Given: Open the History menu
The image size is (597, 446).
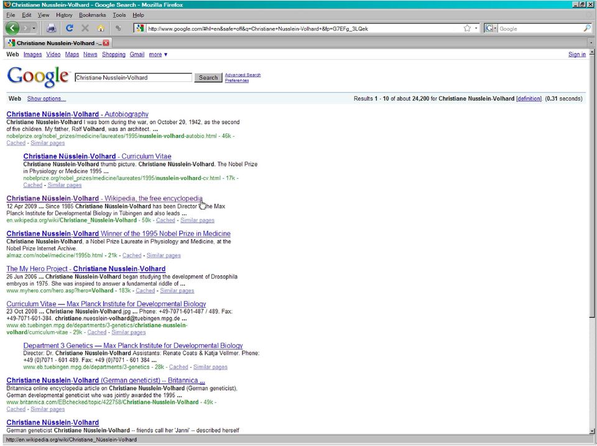Looking at the screenshot, I should [x=64, y=15].
